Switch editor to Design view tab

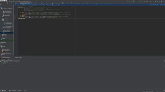pos(16,57)
